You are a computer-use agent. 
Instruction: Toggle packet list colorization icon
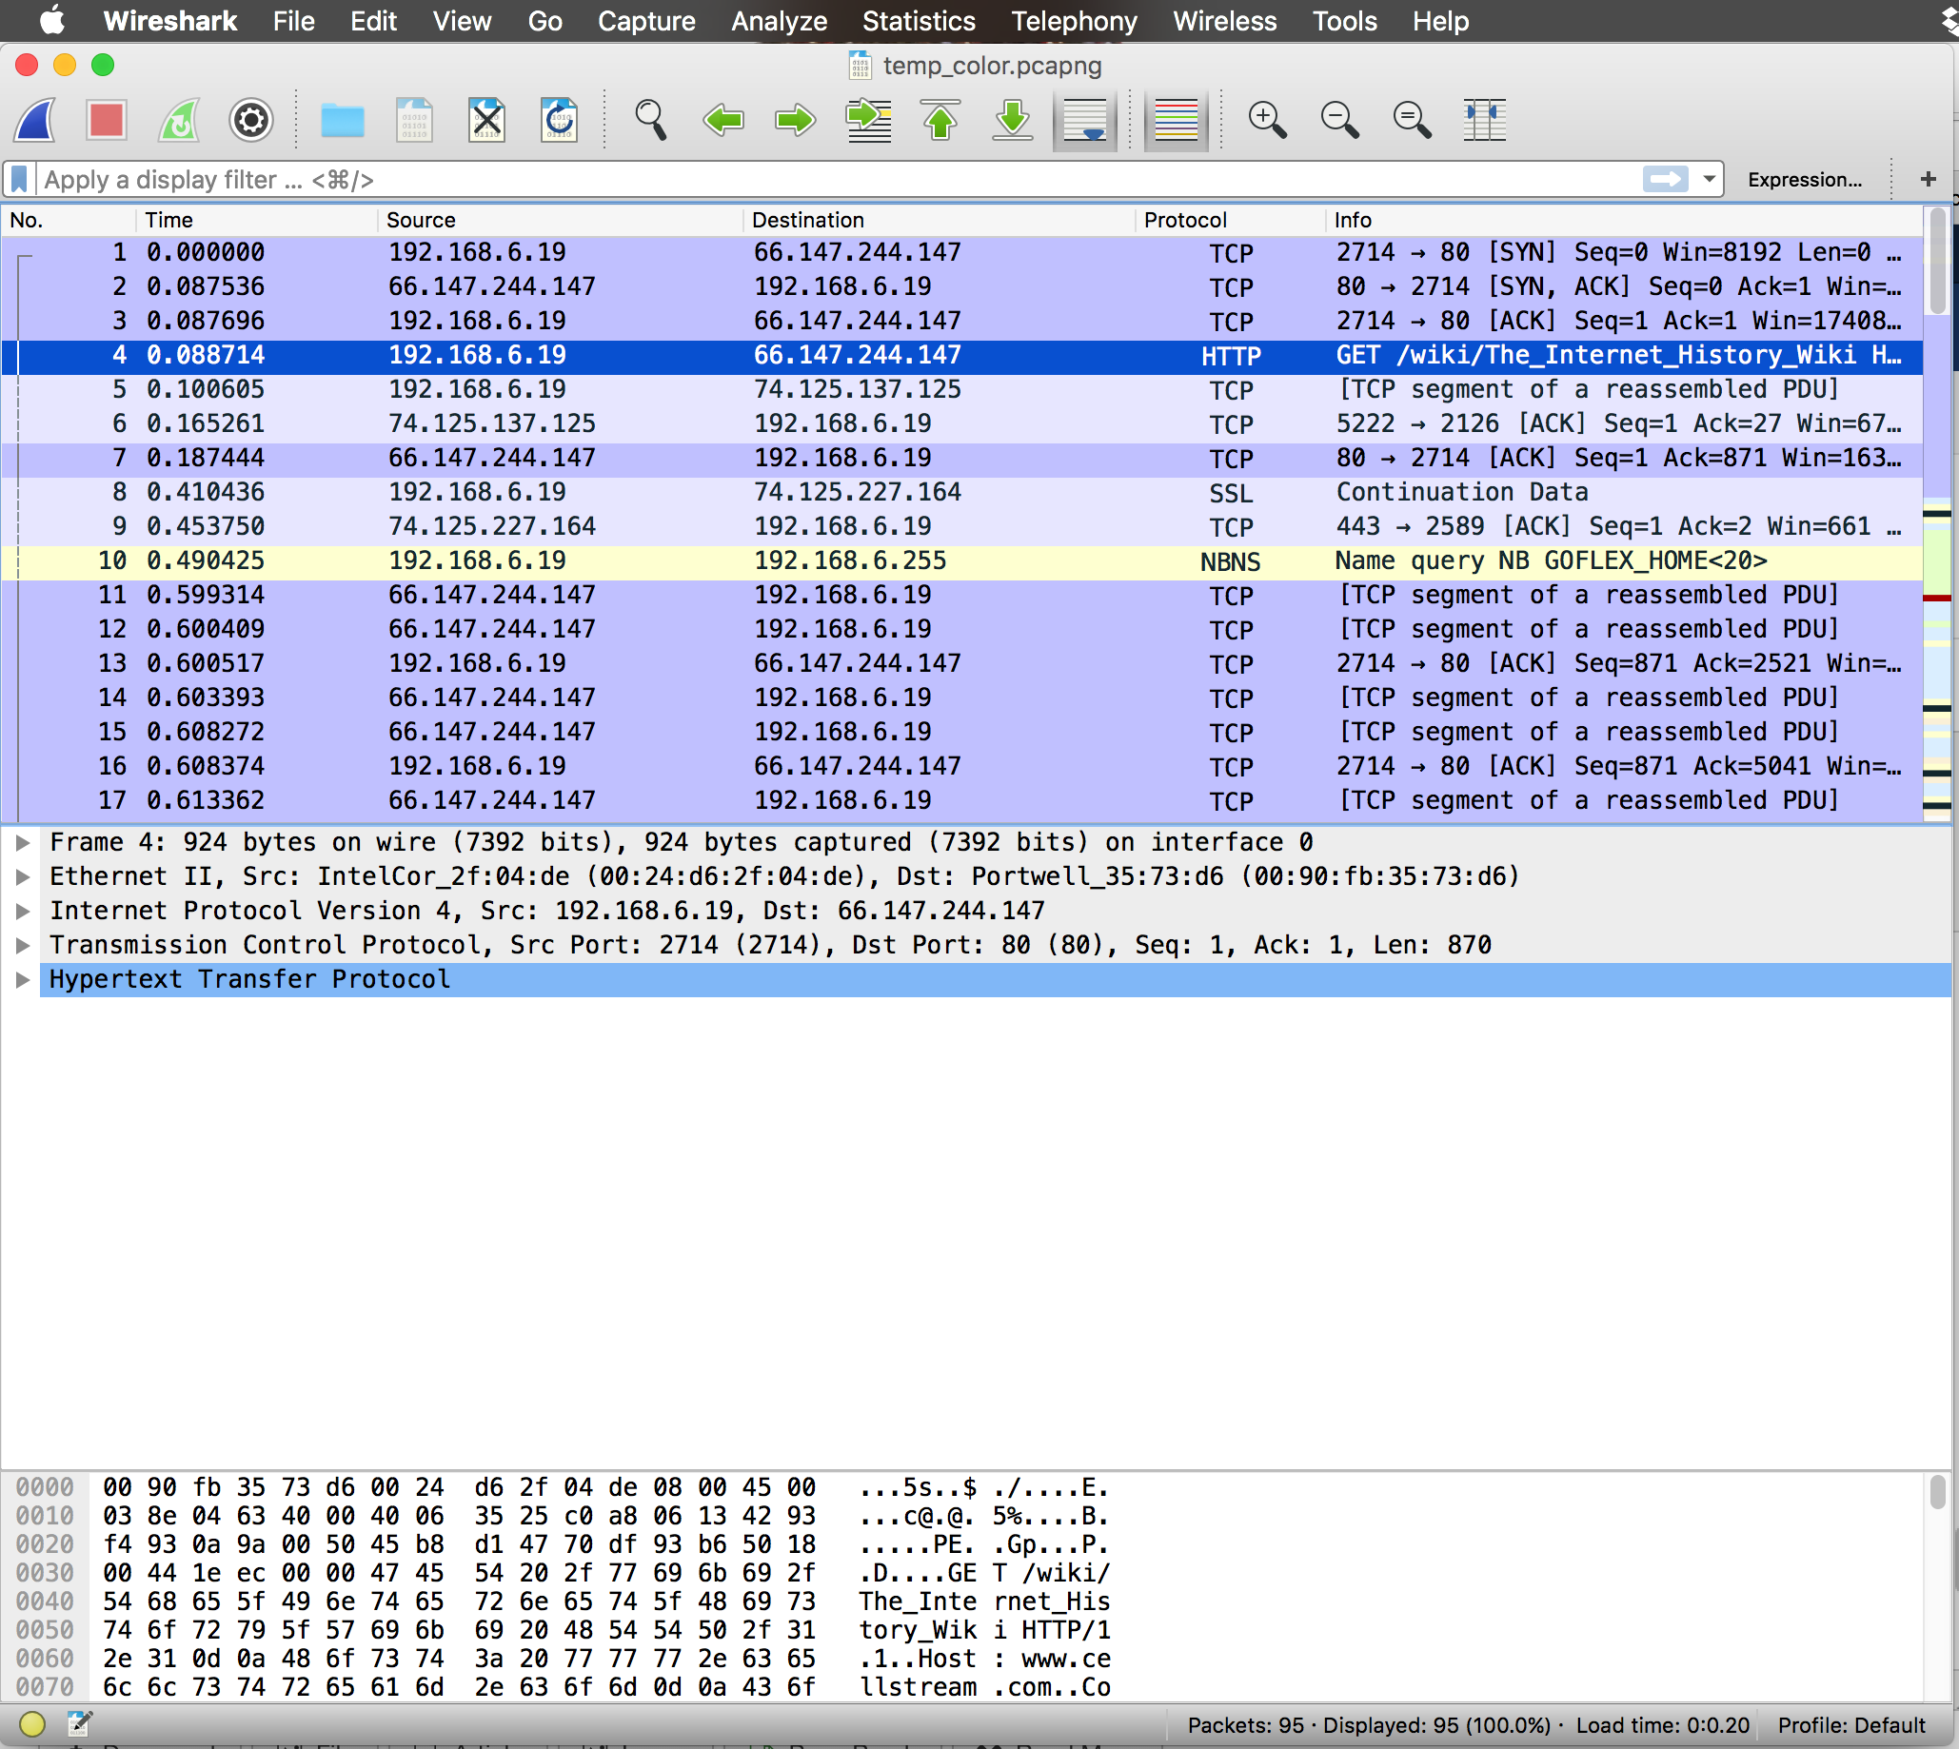coord(1175,120)
